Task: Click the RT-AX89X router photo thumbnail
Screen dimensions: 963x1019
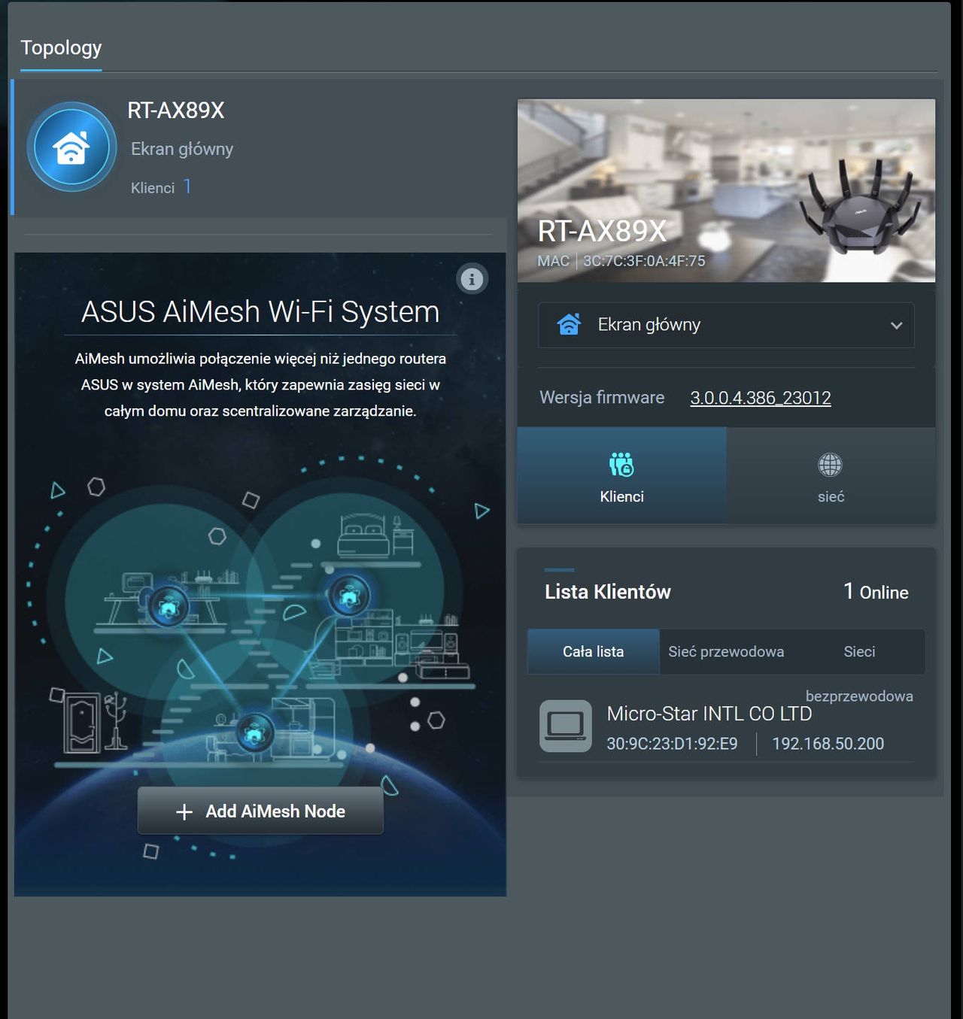Action: click(x=726, y=190)
